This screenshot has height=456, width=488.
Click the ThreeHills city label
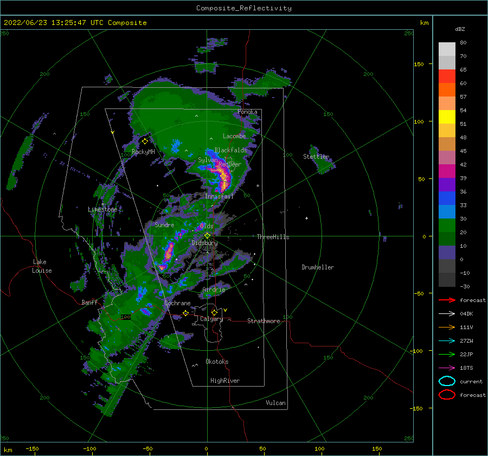pos(273,237)
